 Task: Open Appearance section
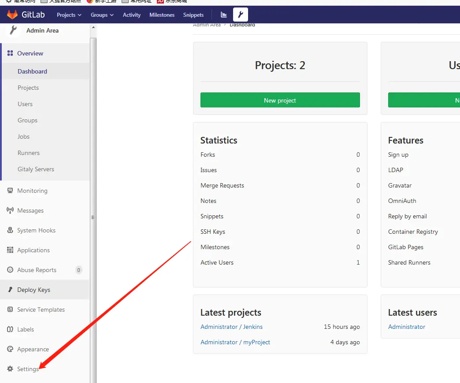pos(33,349)
